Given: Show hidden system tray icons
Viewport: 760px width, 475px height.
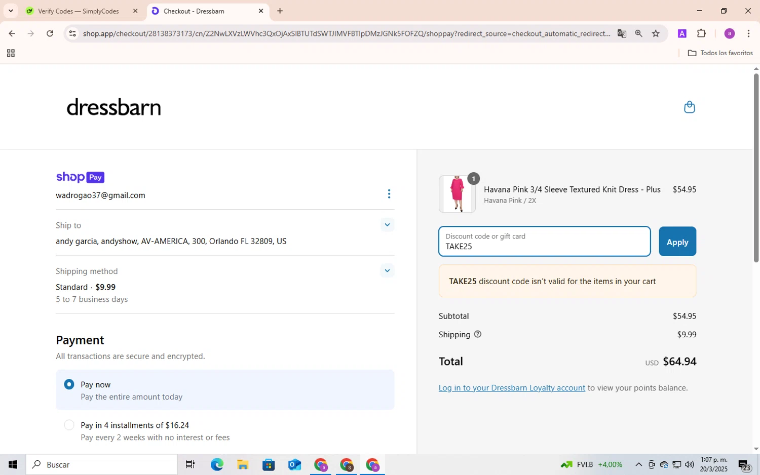Looking at the screenshot, I should point(638,464).
